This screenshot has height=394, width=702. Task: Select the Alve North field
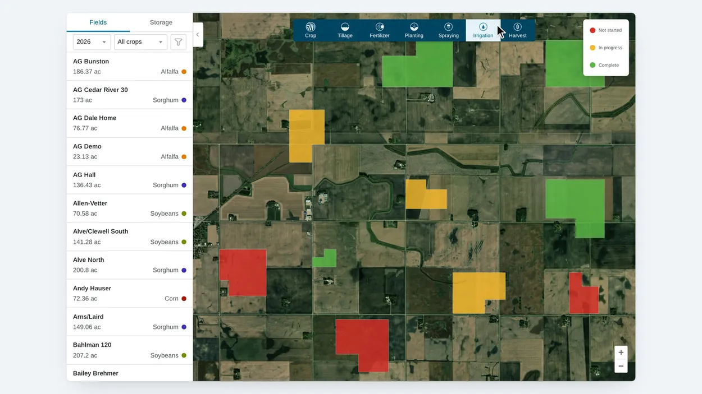pos(130,265)
